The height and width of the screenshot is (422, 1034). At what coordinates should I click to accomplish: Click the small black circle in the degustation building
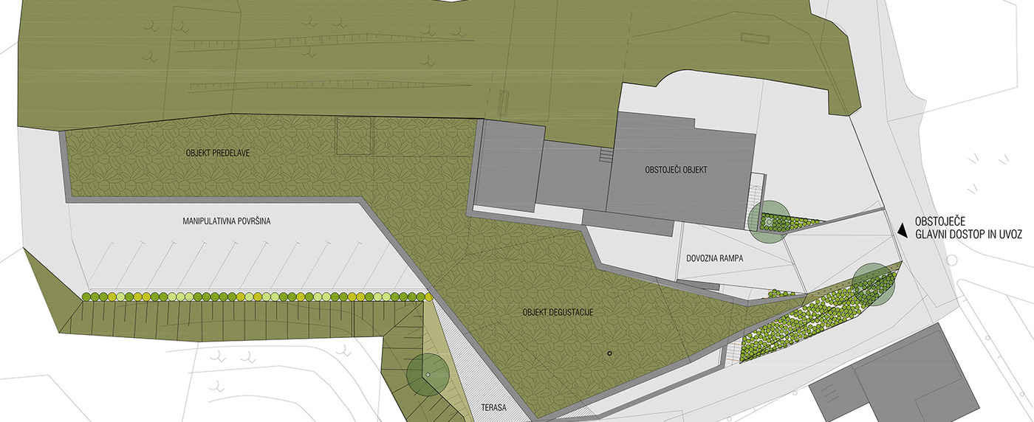coord(609,354)
